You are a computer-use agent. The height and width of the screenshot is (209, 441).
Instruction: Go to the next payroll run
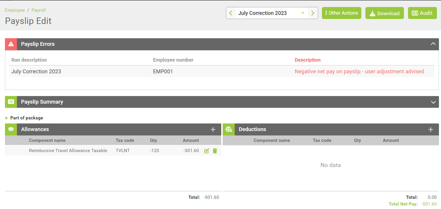click(313, 13)
